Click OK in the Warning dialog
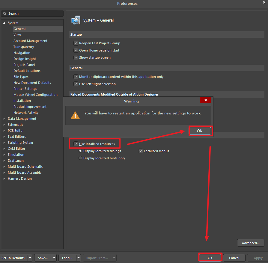This screenshot has width=268, height=263. 200,131
